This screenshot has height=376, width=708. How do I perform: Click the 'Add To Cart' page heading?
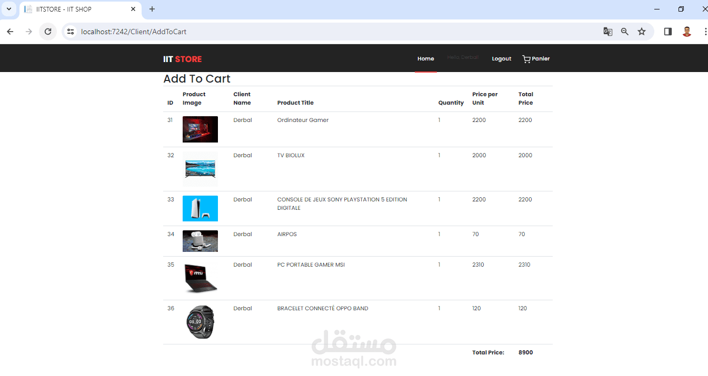197,79
